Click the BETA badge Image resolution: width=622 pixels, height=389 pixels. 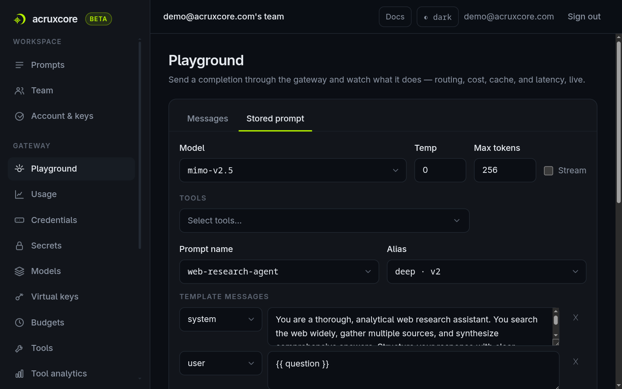[x=98, y=19]
